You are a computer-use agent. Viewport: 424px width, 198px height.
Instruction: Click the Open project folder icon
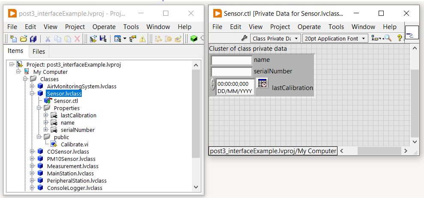24,39
